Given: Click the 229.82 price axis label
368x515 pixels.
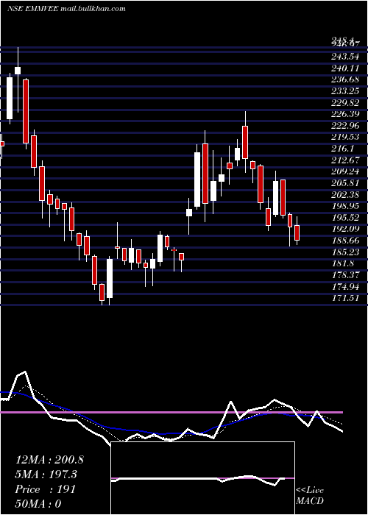Looking at the screenshot, I should coord(345,102).
